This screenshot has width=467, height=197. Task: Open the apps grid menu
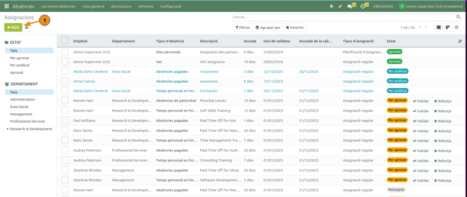tap(6, 6)
